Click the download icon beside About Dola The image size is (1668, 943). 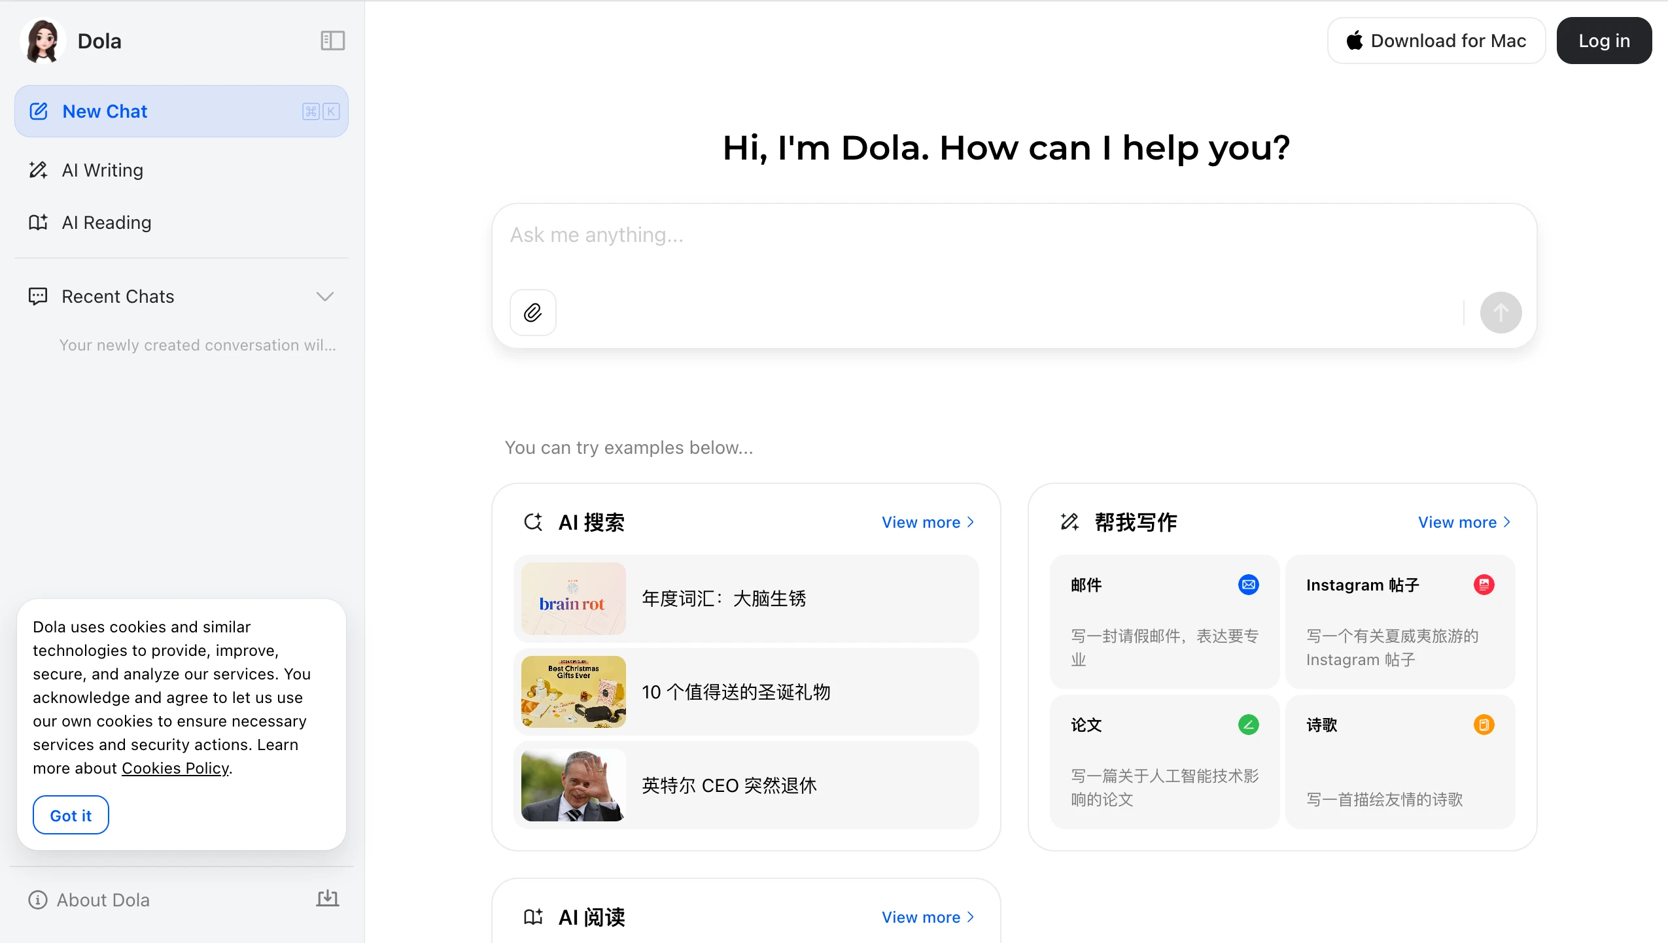click(x=327, y=899)
